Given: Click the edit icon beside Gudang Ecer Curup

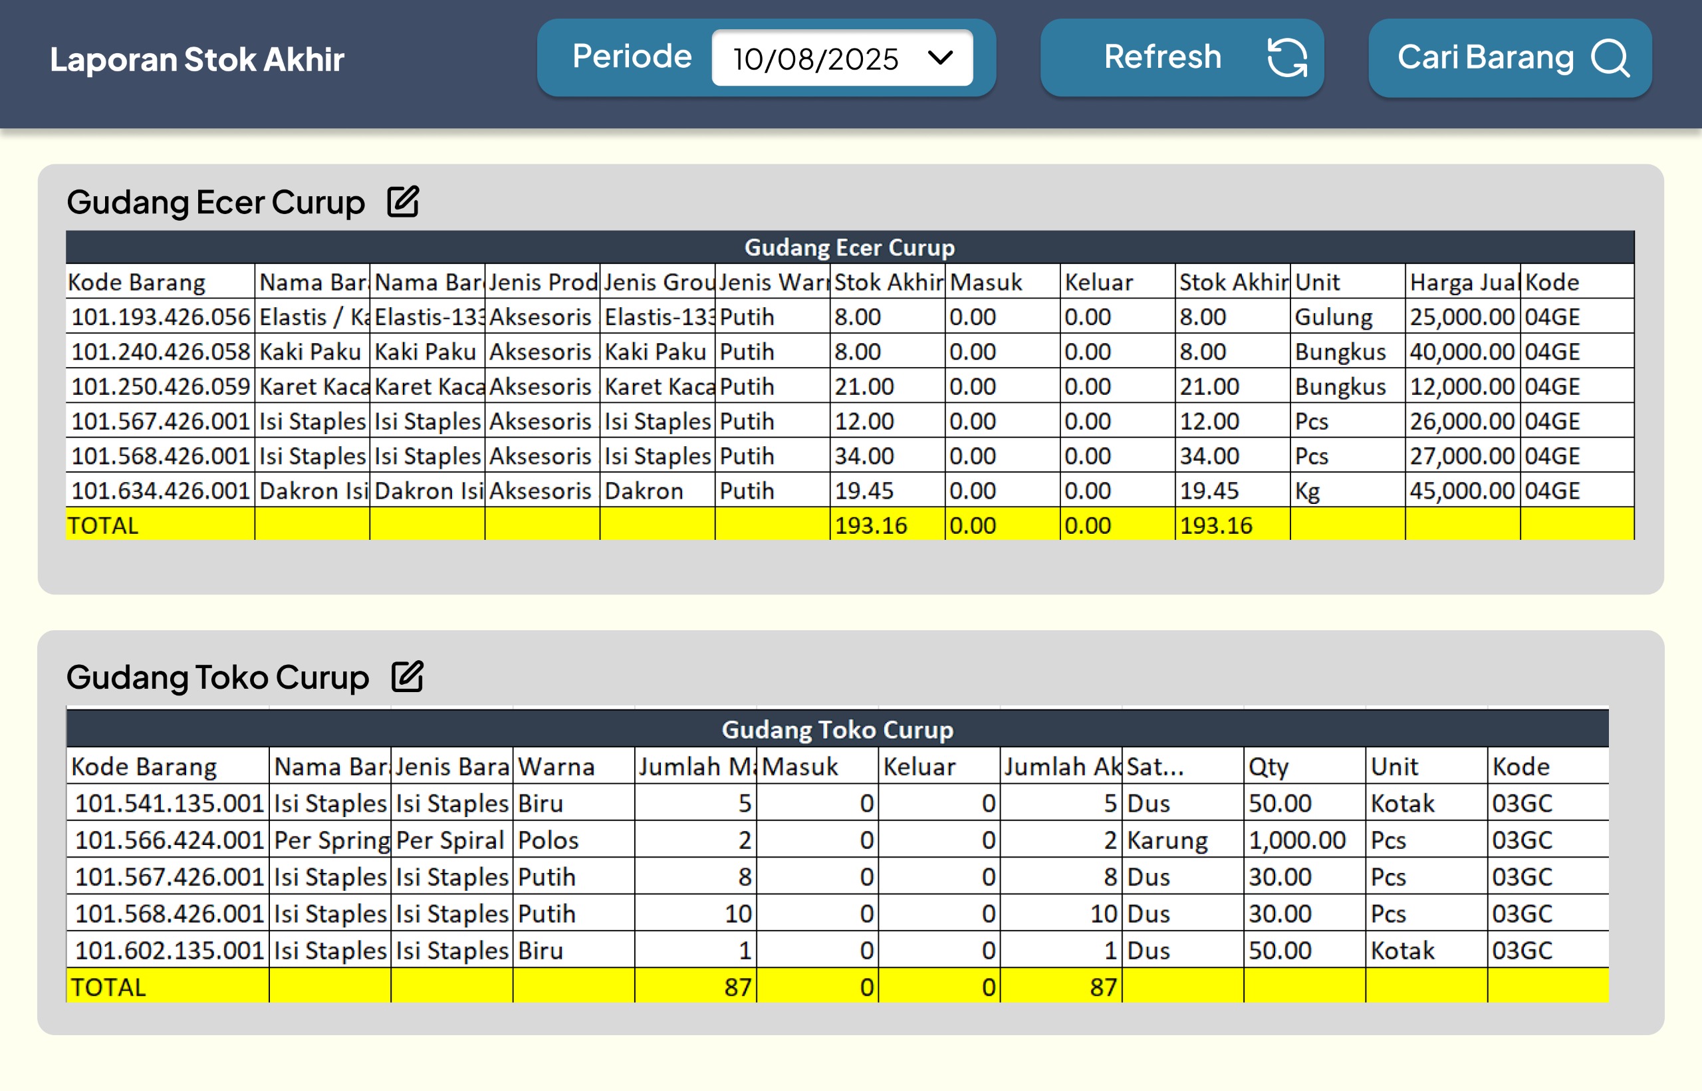Looking at the screenshot, I should [x=403, y=202].
